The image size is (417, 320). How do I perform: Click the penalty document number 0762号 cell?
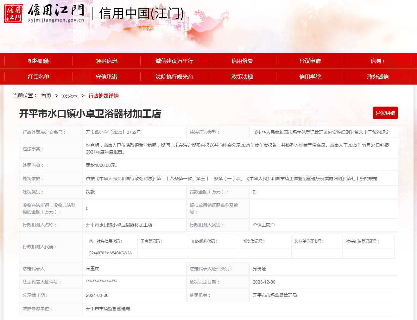(113, 132)
